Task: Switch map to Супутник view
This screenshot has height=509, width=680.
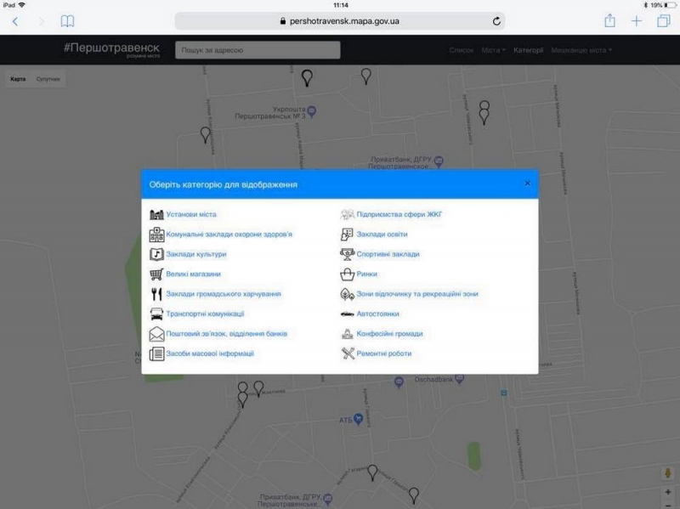Action: 48,79
